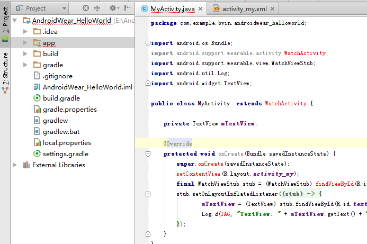This screenshot has width=367, height=244.
Task: Open the Project panel settings gear menu
Action: 114,8
